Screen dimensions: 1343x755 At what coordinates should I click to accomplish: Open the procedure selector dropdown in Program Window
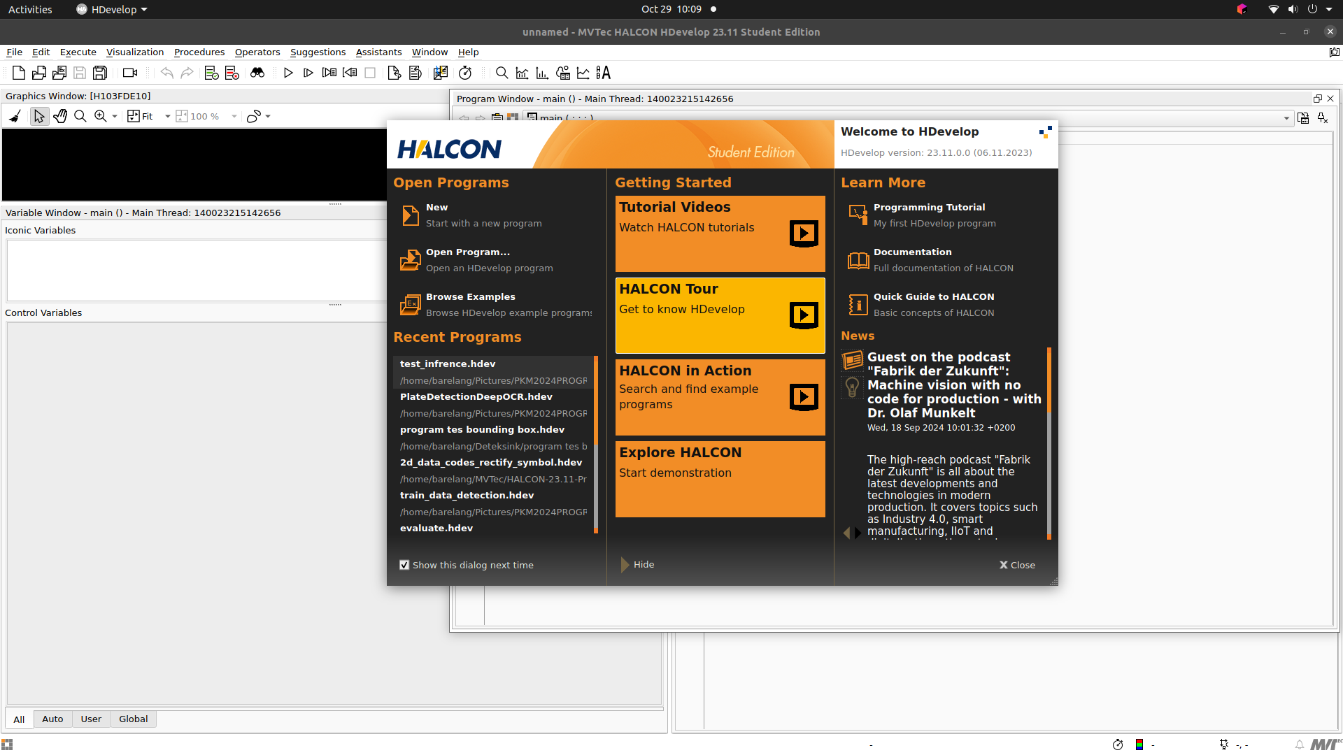pos(1286,118)
